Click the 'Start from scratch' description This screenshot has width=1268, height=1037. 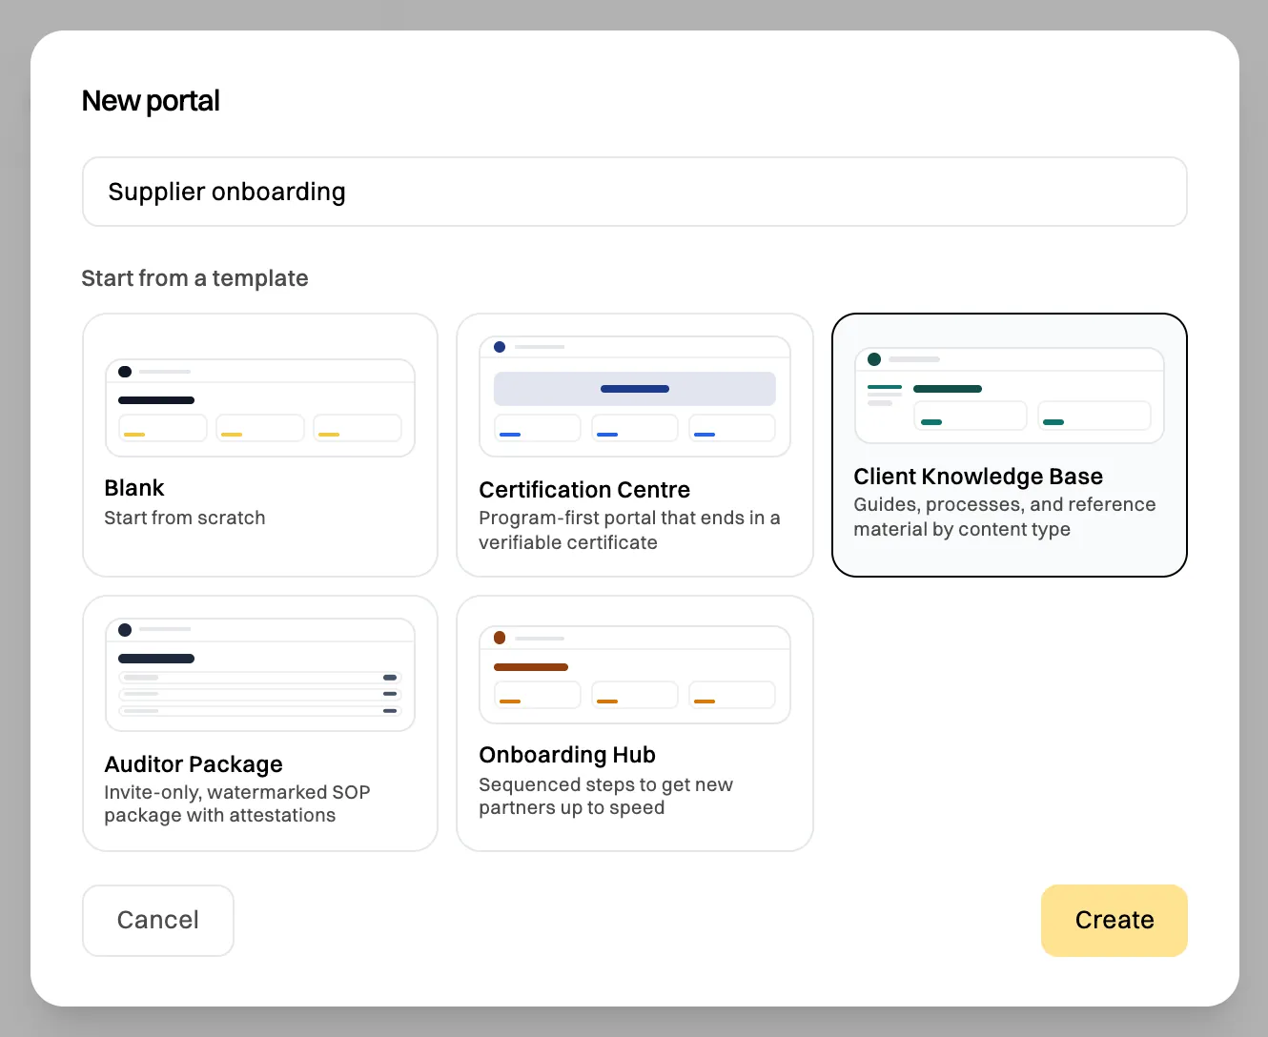[185, 518]
